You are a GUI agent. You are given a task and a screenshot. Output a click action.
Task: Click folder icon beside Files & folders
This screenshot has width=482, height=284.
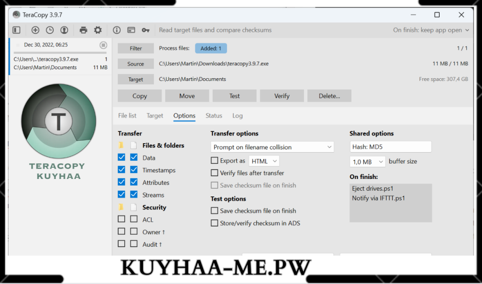coord(121,145)
